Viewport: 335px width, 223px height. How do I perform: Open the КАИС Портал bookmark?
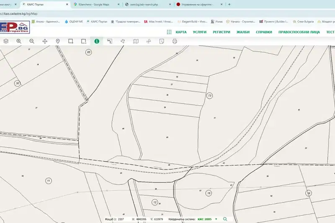click(x=97, y=22)
